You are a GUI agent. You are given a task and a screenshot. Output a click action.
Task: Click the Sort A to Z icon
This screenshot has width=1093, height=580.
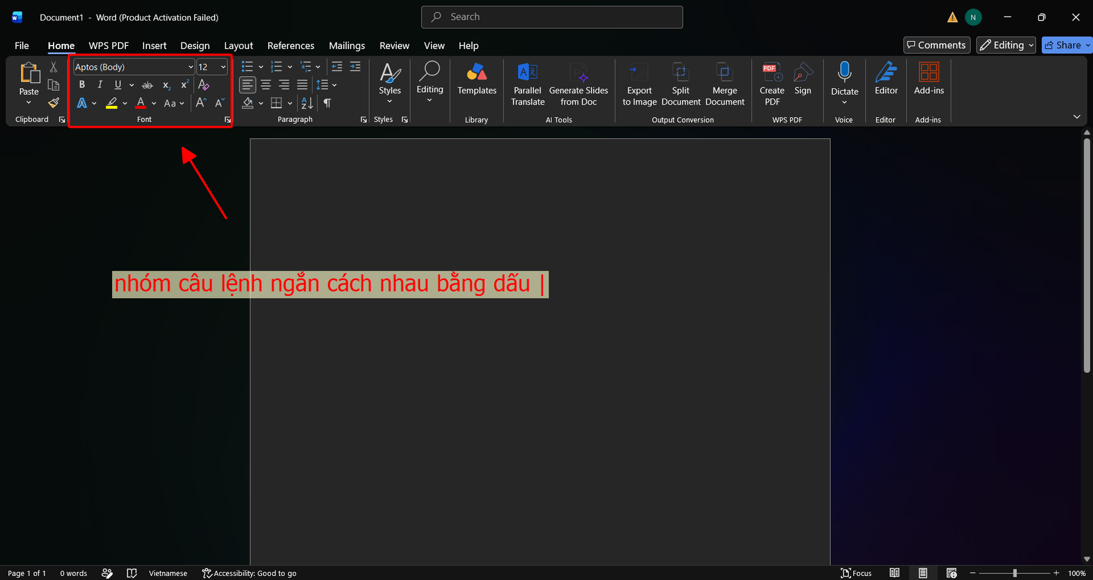point(307,103)
